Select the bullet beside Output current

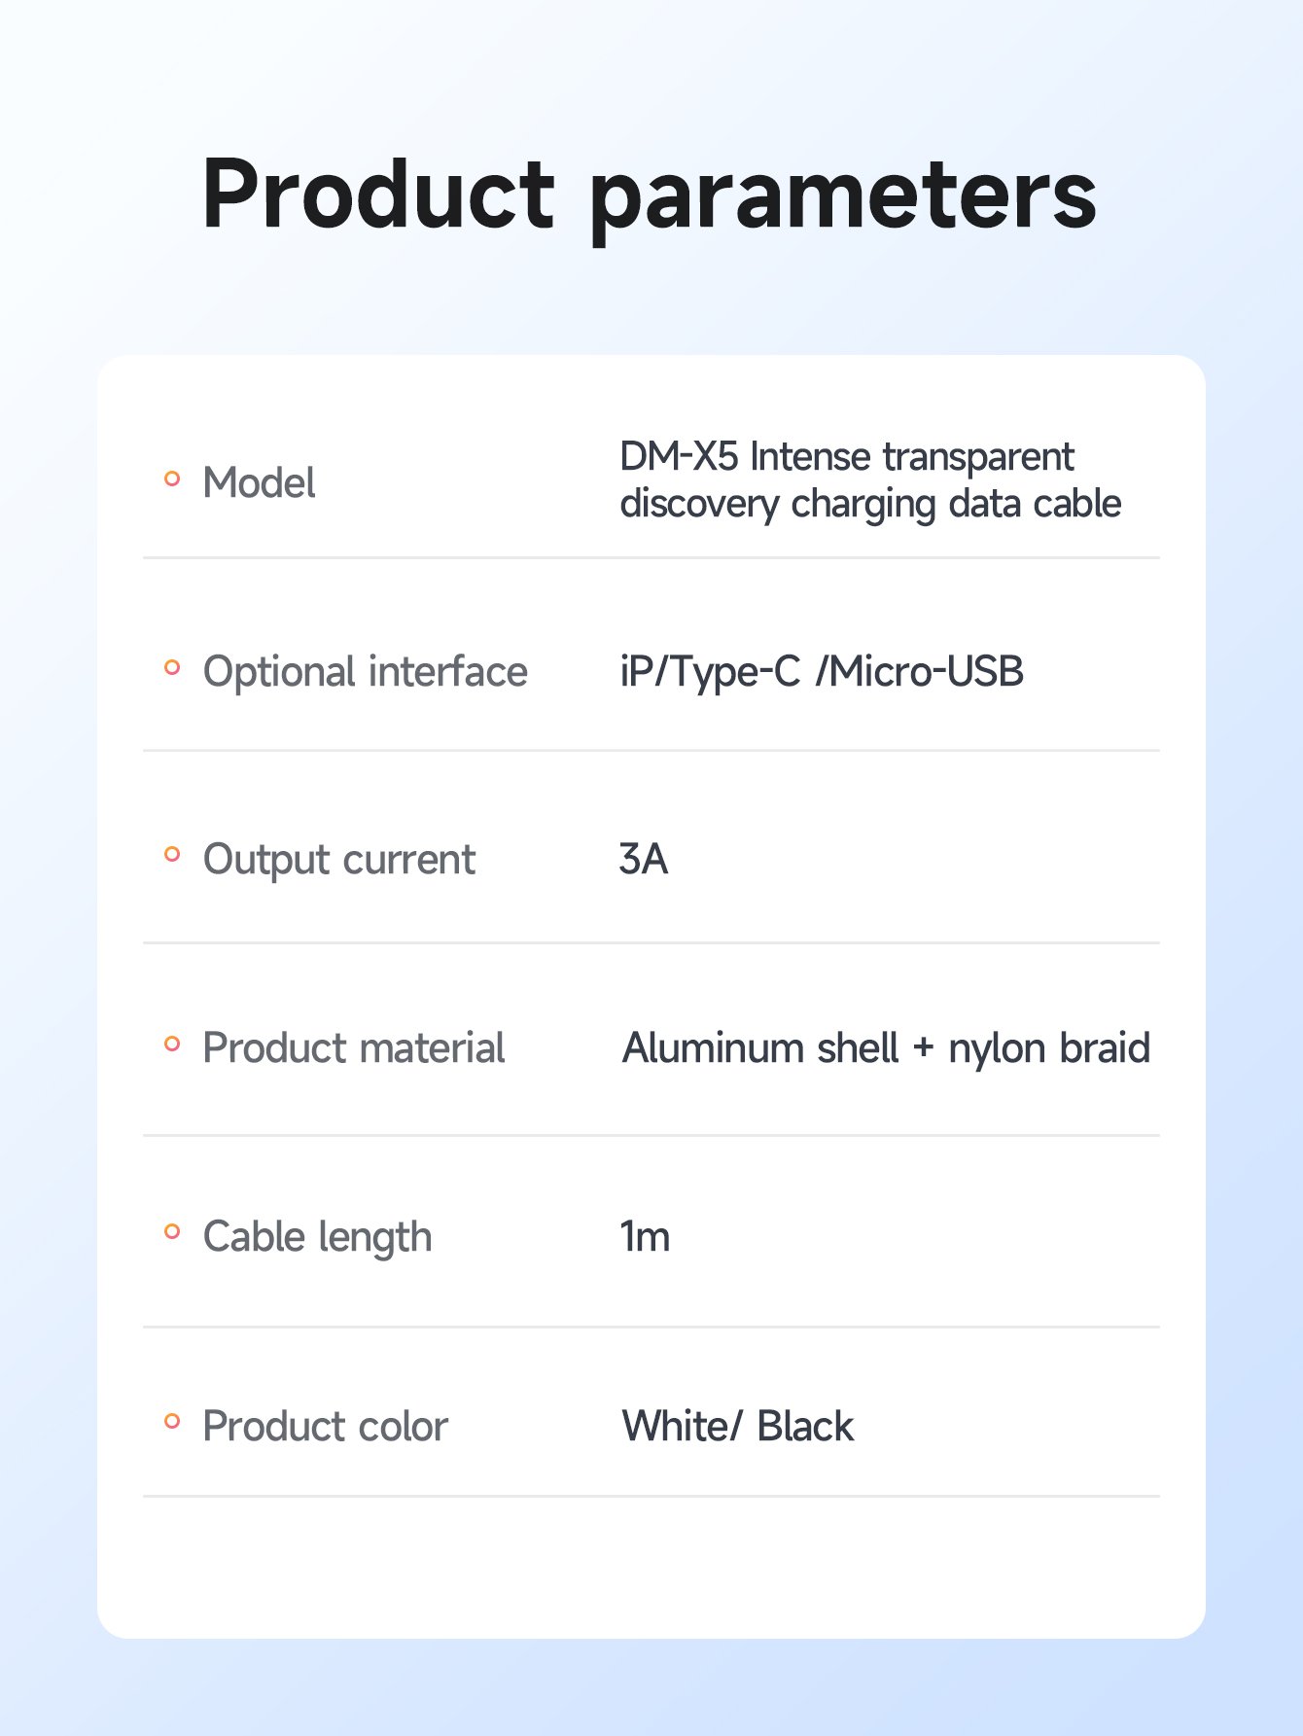coord(172,855)
